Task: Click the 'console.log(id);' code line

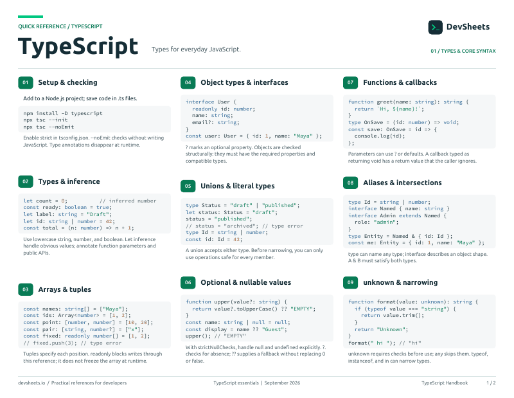Action: tap(380, 136)
